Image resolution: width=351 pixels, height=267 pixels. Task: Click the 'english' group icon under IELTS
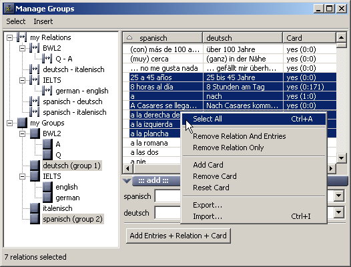tap(47, 187)
